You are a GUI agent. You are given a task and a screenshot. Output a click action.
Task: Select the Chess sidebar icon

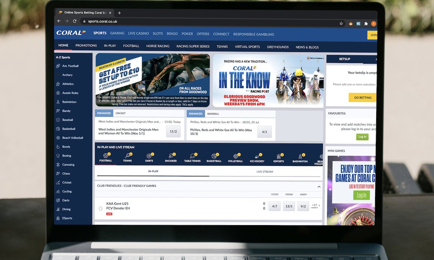[58, 173]
